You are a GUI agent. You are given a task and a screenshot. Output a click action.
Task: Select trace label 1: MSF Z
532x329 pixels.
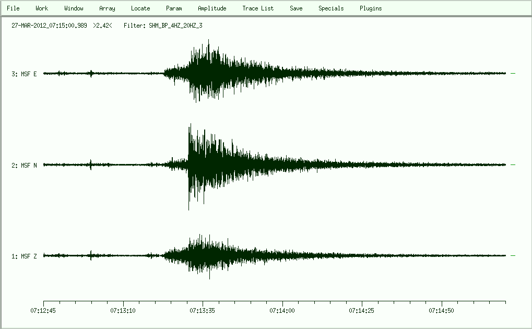coord(24,256)
